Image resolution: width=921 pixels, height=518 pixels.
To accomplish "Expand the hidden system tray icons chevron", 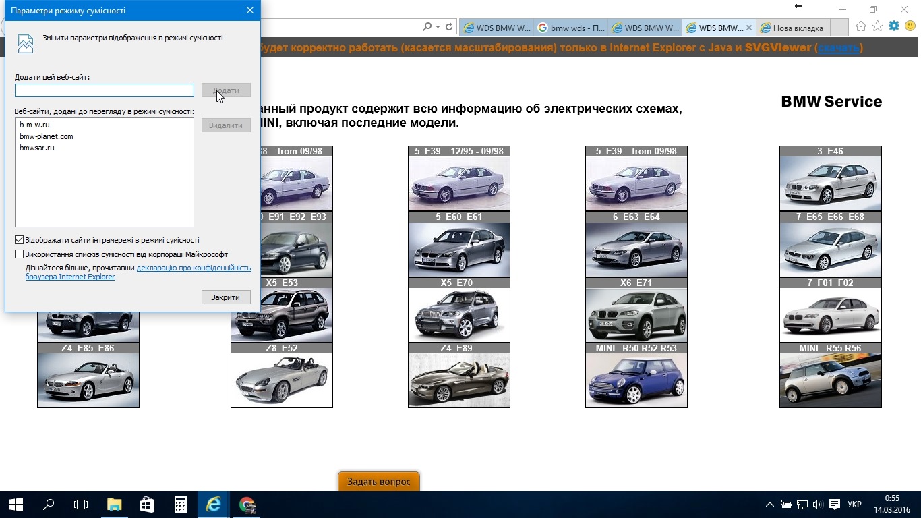I will coord(770,505).
